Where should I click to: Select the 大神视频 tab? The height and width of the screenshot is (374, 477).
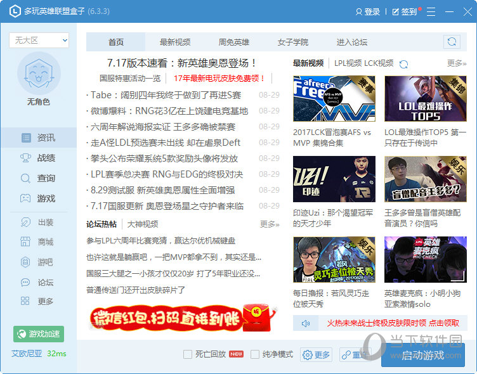(142, 224)
